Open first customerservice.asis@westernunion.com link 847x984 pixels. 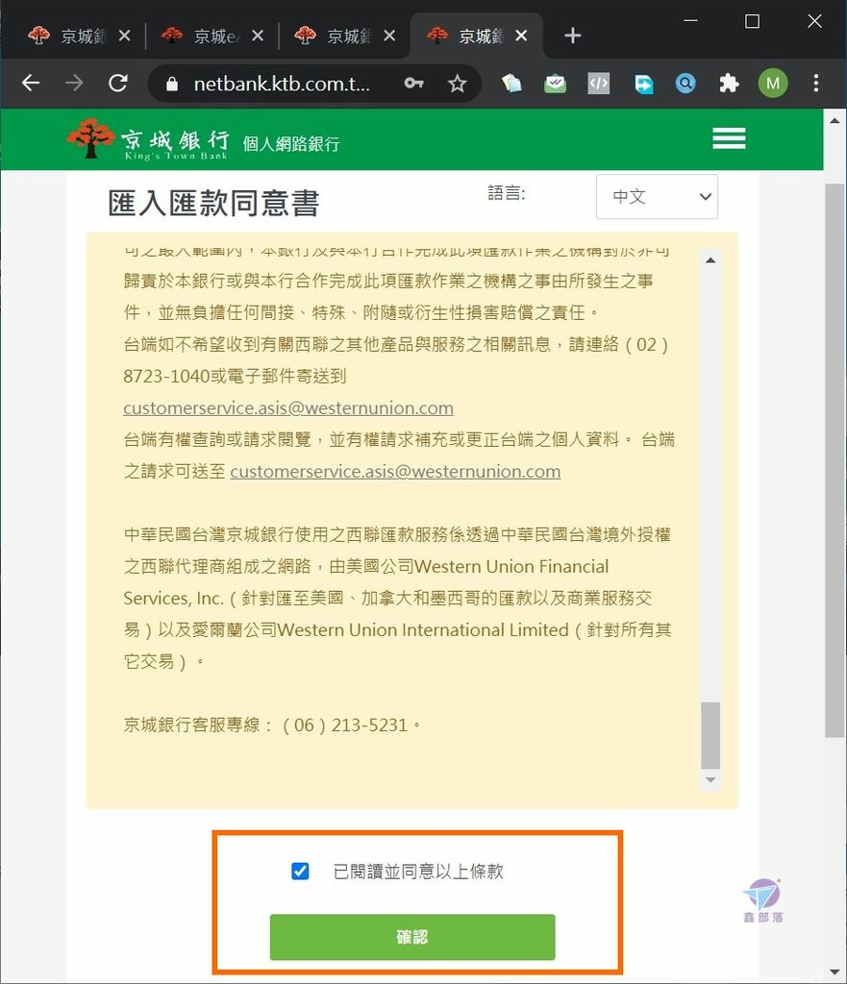[288, 407]
